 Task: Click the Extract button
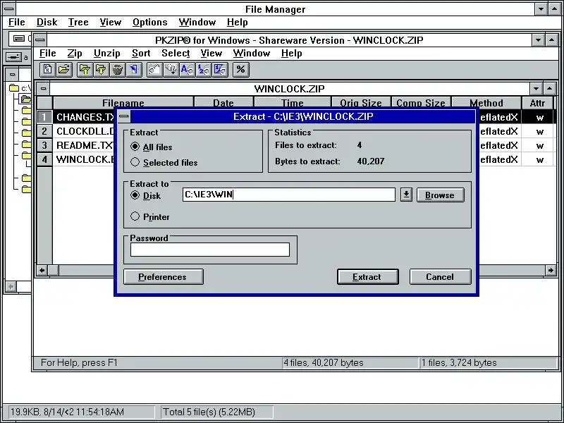tap(367, 276)
